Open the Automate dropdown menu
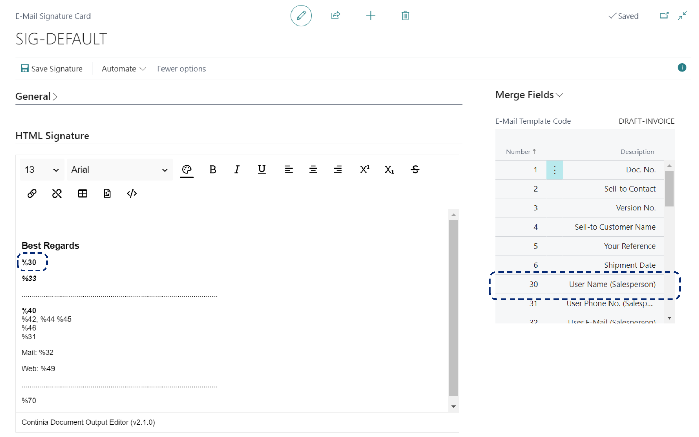The height and width of the screenshot is (437, 699). [x=122, y=69]
